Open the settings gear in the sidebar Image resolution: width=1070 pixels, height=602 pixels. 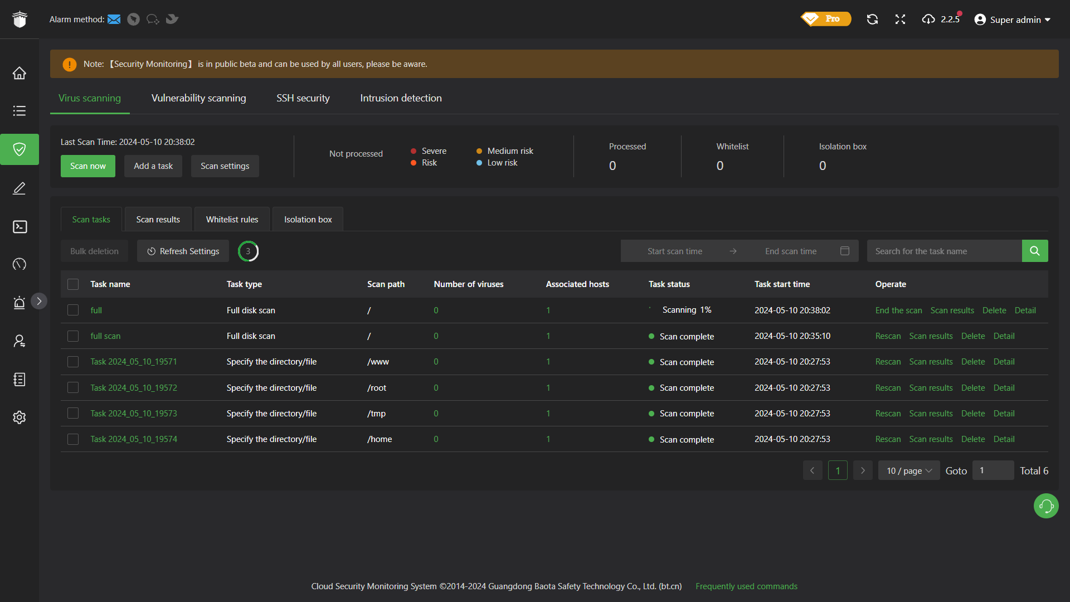click(20, 417)
